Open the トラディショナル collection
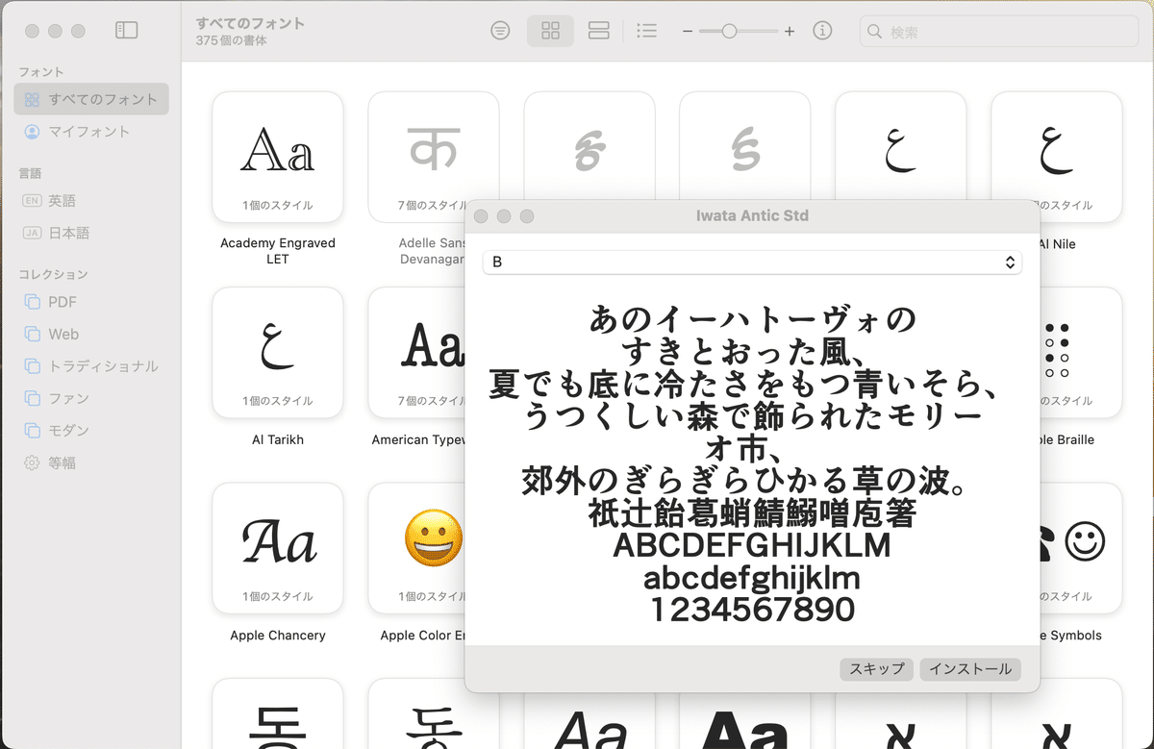1154x749 pixels. 81,365
